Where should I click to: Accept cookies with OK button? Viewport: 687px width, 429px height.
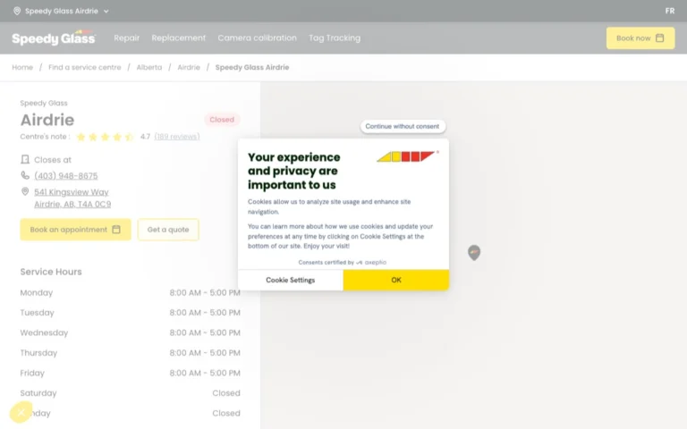[396, 280]
